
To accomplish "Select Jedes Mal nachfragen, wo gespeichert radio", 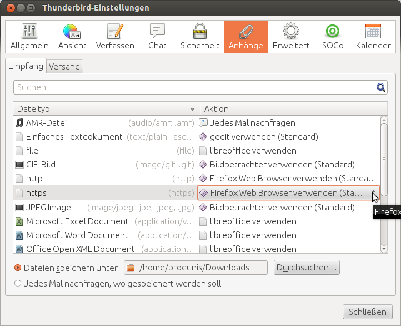I will [18, 284].
